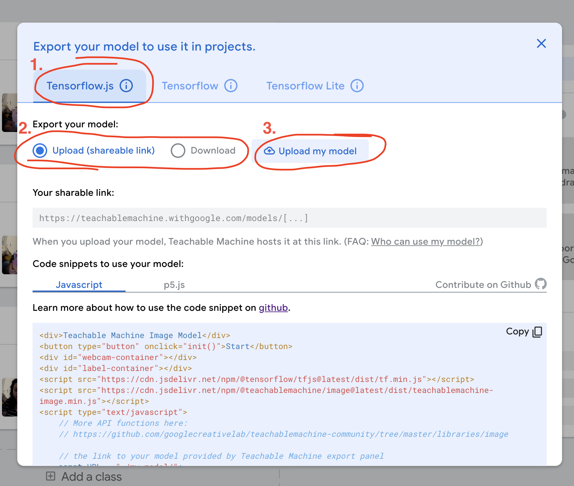Click Add a class behind dialog
The height and width of the screenshot is (486, 574).
tap(84, 477)
